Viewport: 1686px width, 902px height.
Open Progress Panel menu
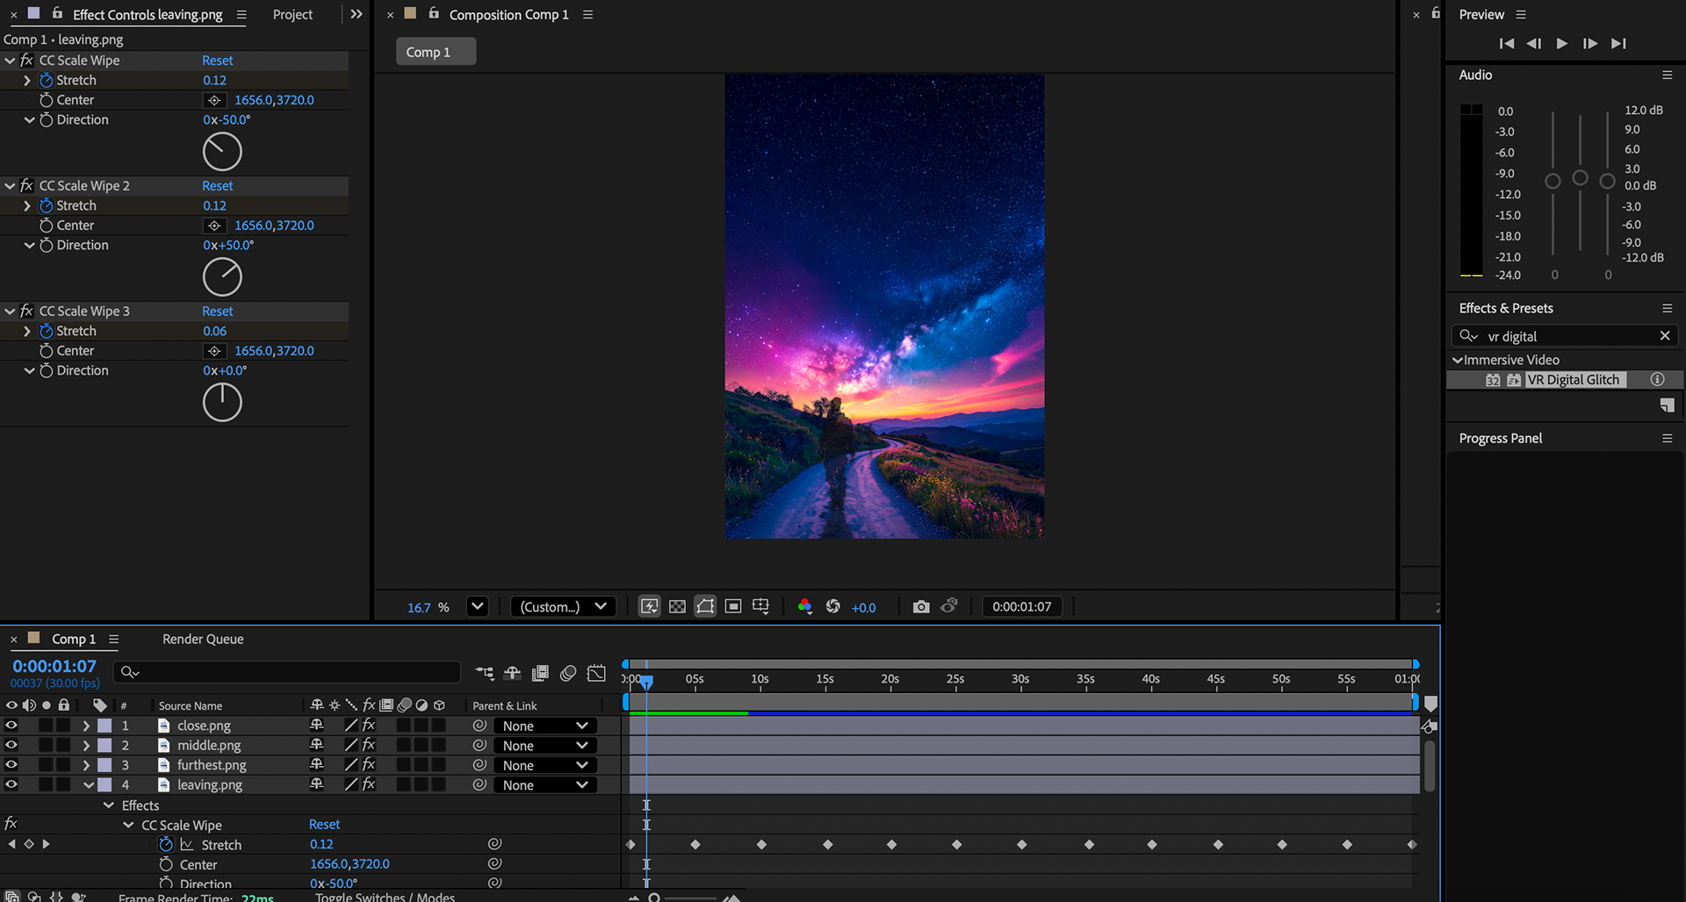click(x=1667, y=439)
